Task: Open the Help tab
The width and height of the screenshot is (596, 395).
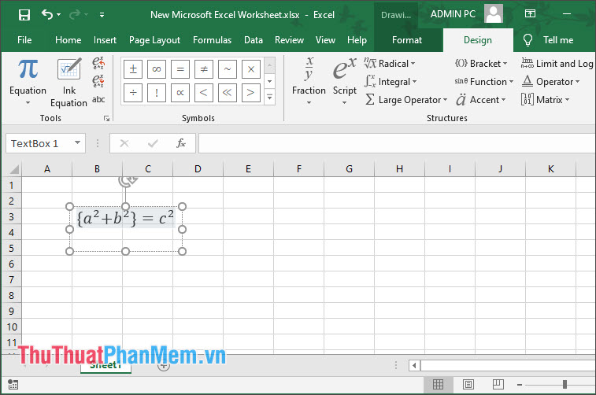Action: click(357, 40)
